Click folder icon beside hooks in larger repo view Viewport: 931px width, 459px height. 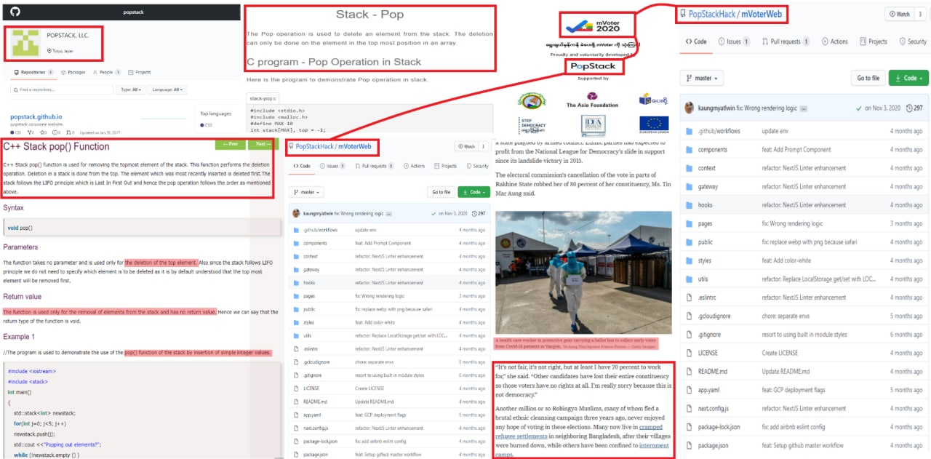pyautogui.click(x=691, y=205)
